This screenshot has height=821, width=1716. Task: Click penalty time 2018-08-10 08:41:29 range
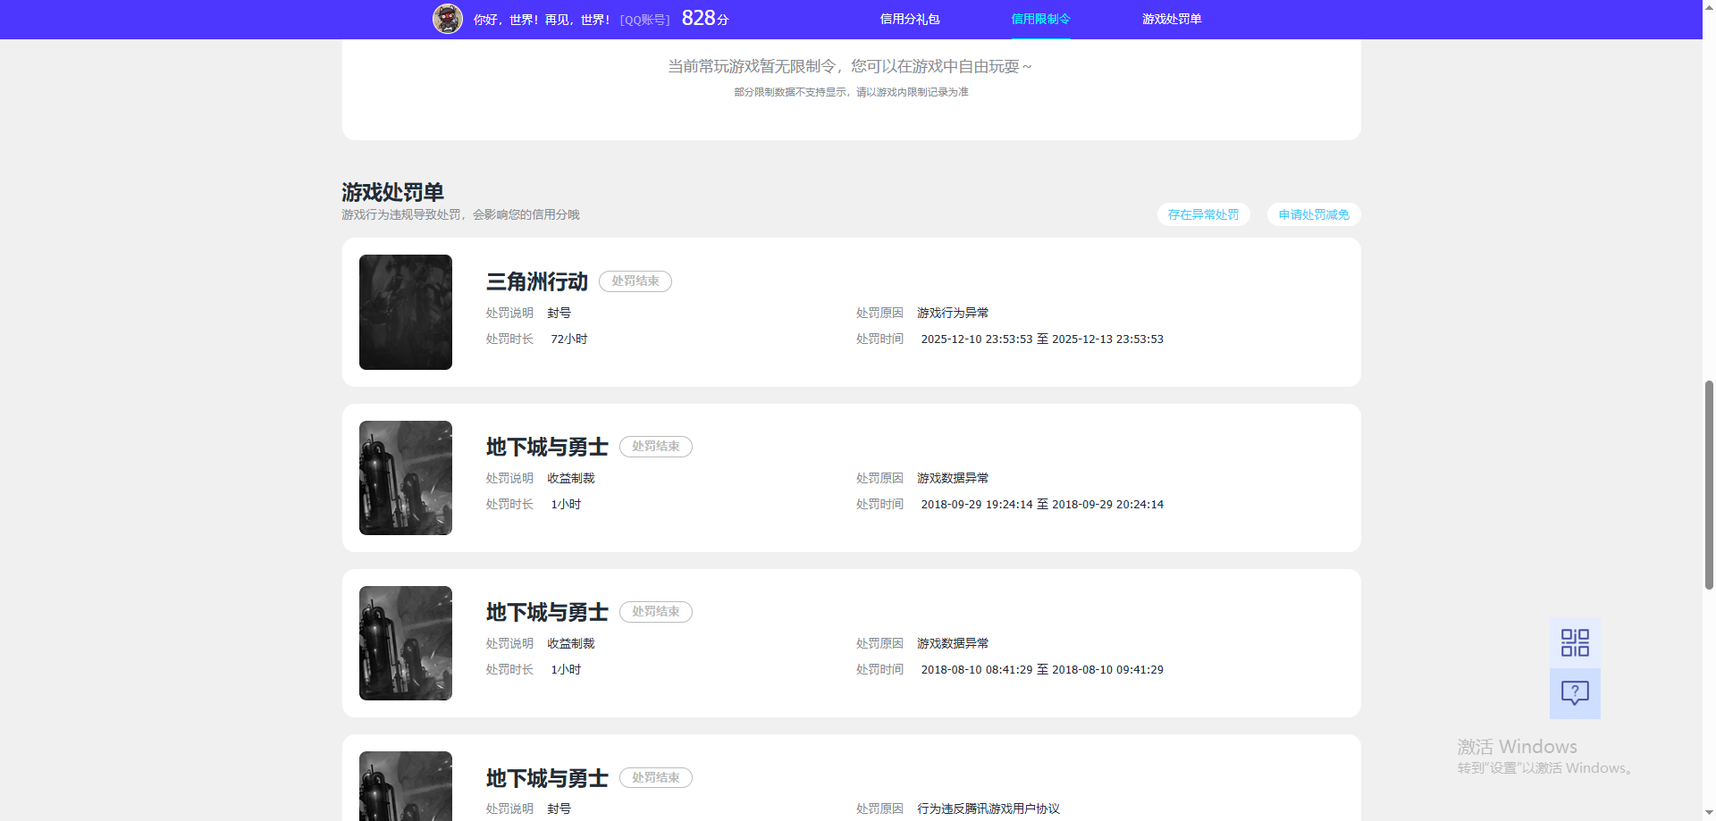point(1042,670)
